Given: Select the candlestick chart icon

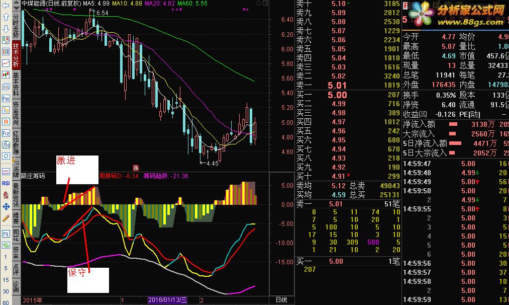Looking at the screenshot, I should (6, 75).
